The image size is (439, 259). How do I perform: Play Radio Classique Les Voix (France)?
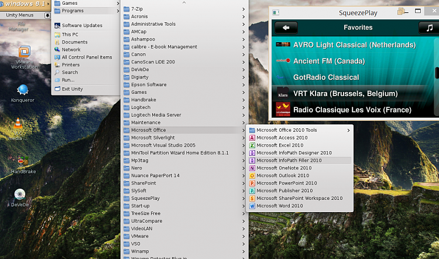point(354,110)
